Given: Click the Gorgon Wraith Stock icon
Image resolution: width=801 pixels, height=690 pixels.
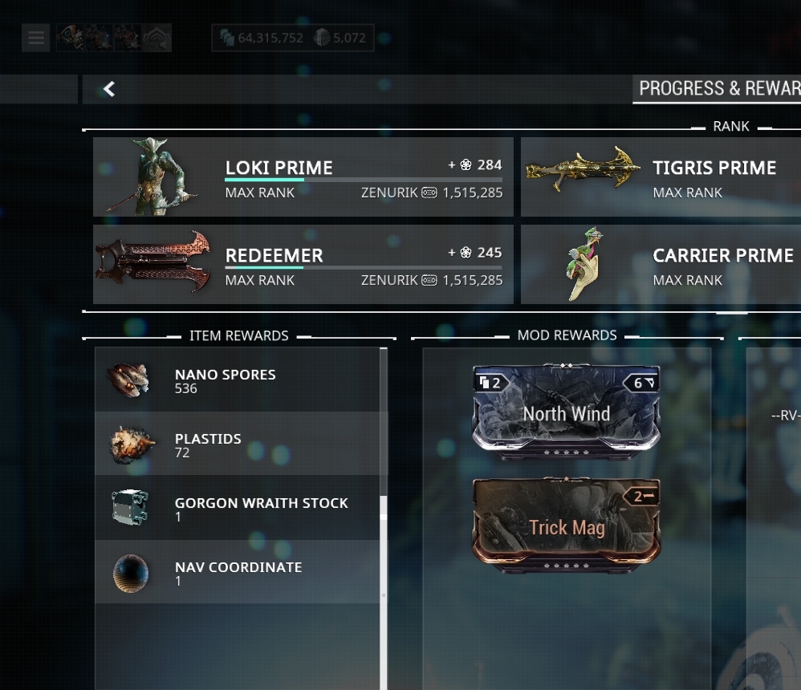Looking at the screenshot, I should pyautogui.click(x=130, y=508).
